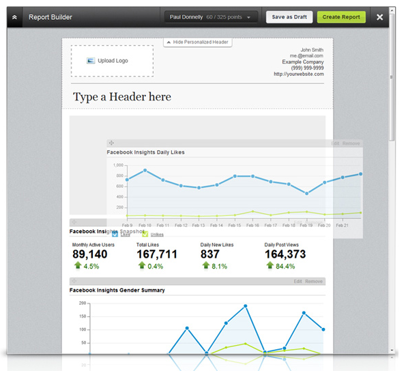Click Total Likes value 167,711

click(157, 254)
